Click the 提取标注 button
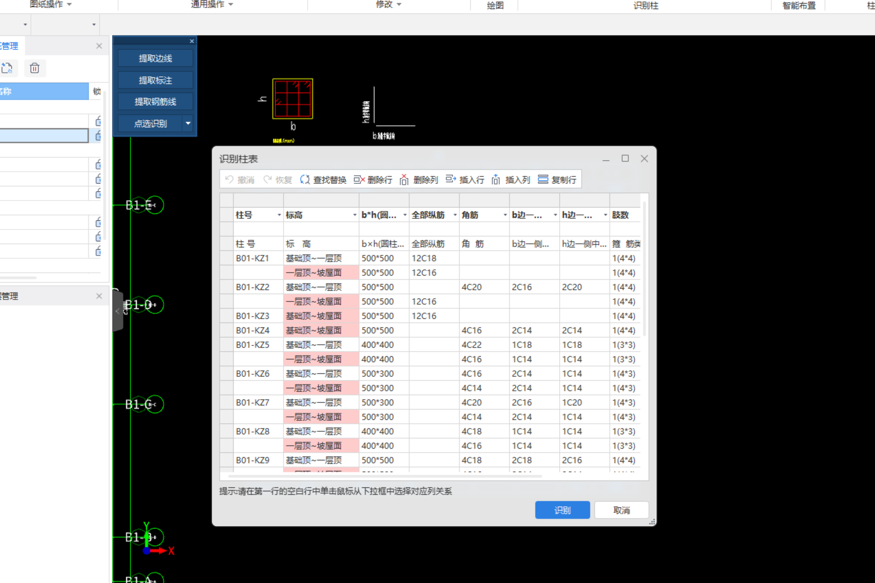The height and width of the screenshot is (583, 875). pyautogui.click(x=155, y=80)
